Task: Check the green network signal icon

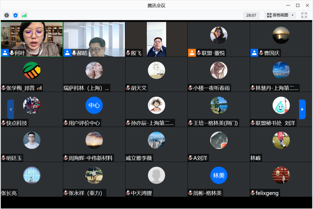Action: [24, 15]
